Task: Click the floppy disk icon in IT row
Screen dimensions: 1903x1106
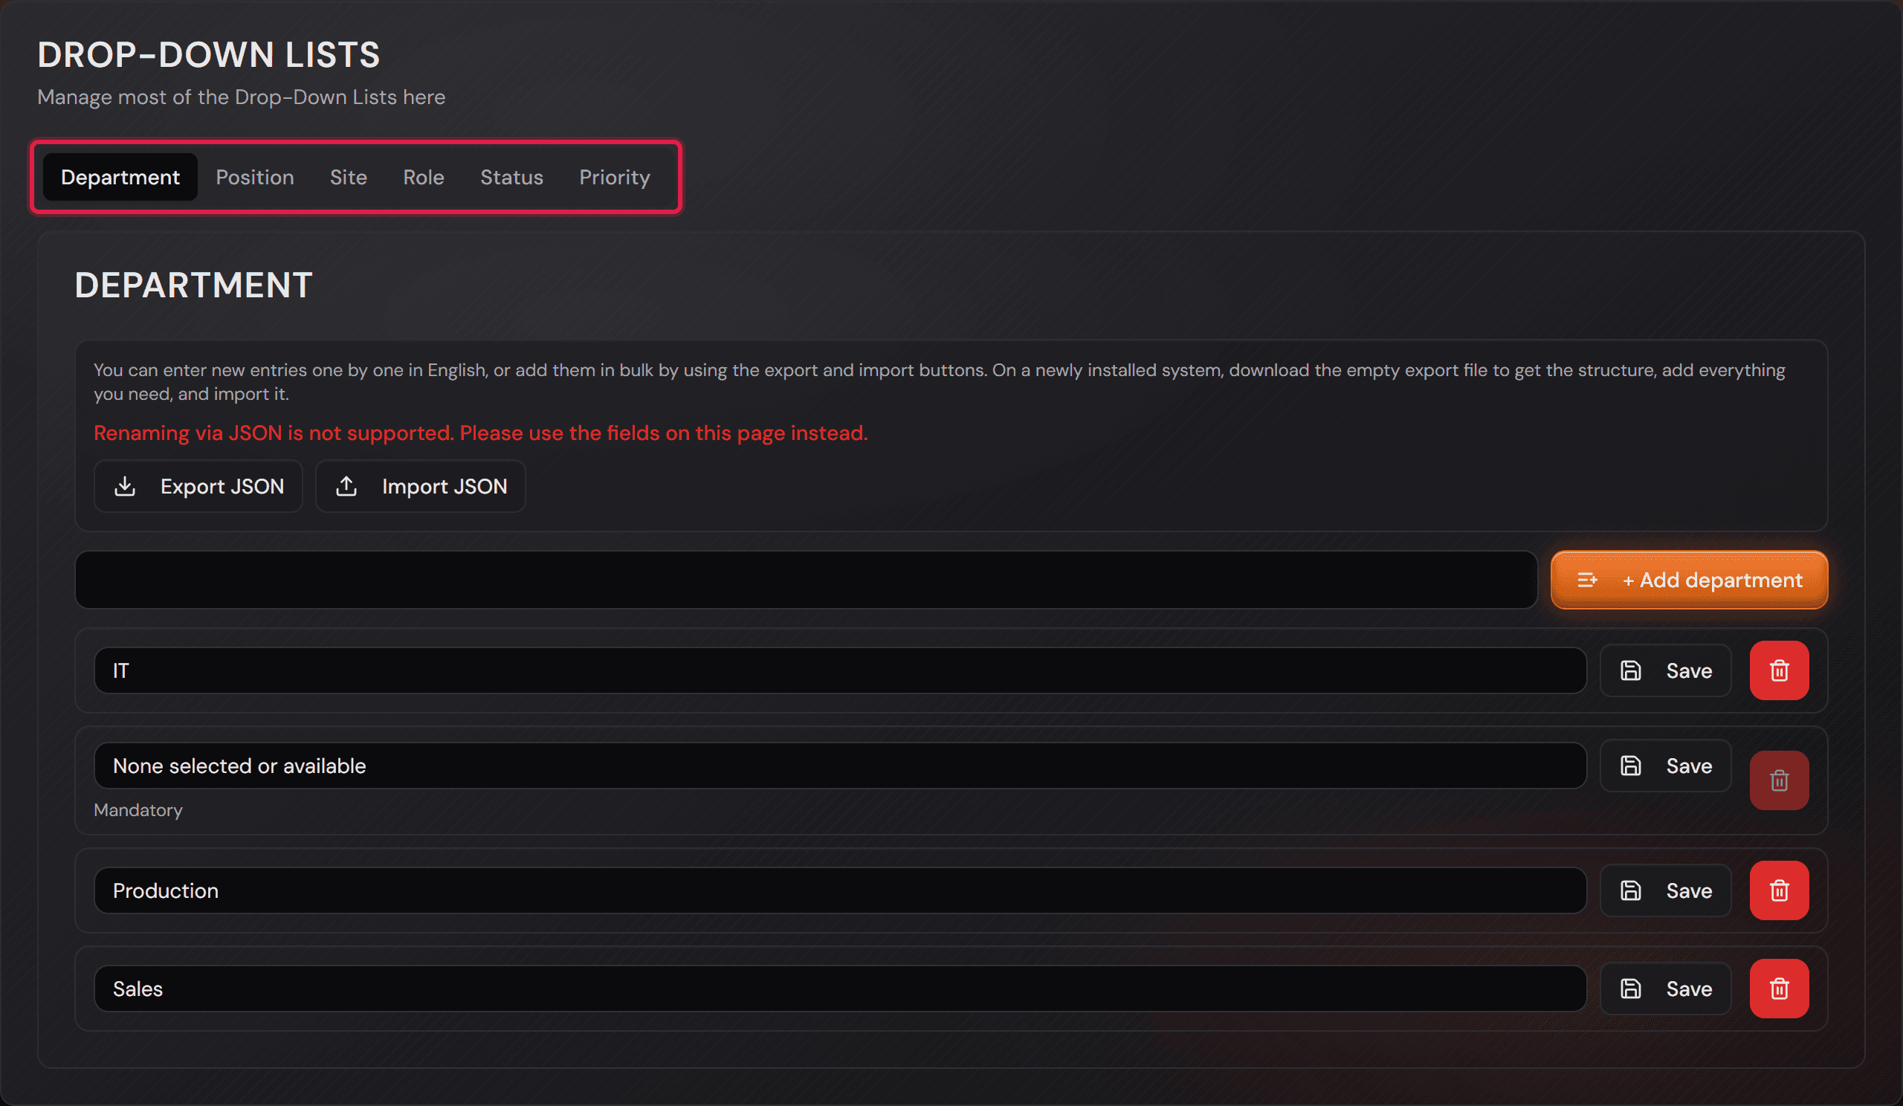Action: [x=1630, y=670]
